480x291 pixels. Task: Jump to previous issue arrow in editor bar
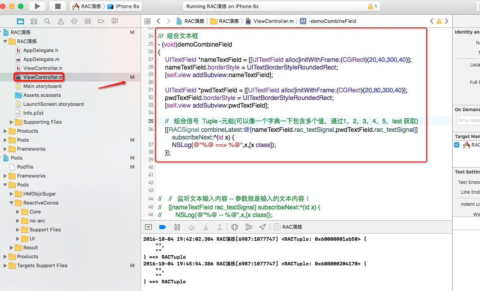tap(432, 21)
